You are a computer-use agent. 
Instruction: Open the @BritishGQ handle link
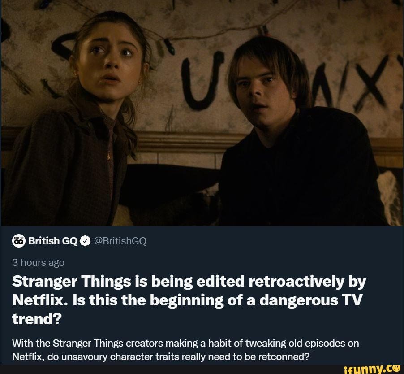coord(120,241)
